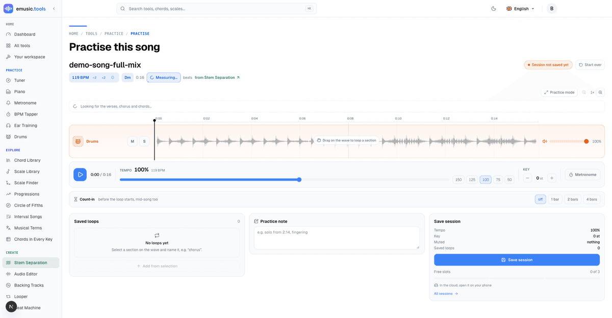Raise the key with plus button
612x318 pixels.
coord(551,178)
